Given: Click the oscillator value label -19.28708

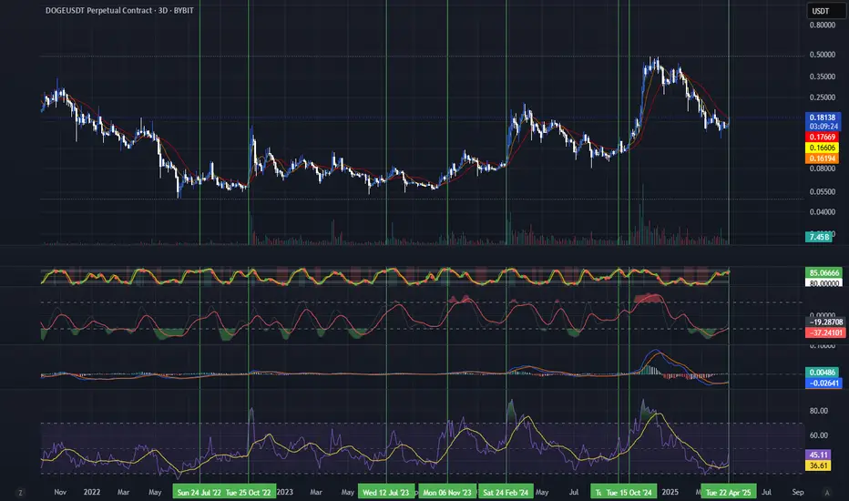Looking at the screenshot, I should [825, 322].
